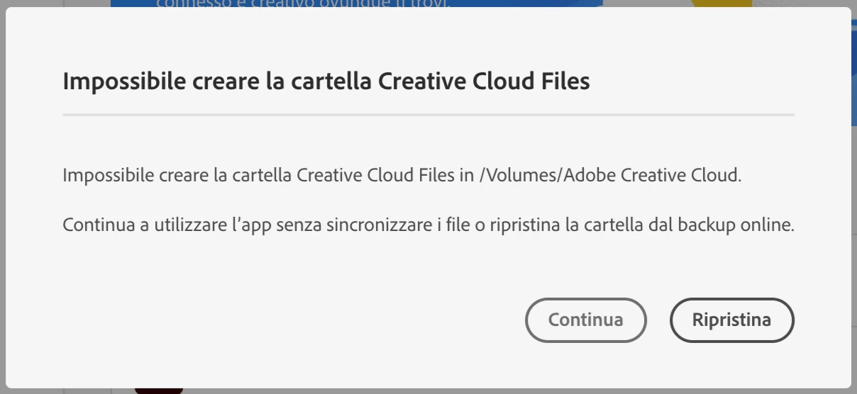Click the dark app icon below the dialog
Screen dimensions: 857x394
coord(159,390)
